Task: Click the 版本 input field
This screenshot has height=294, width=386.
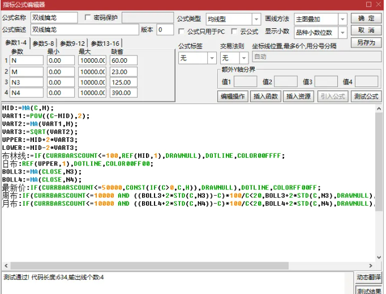Action: pos(165,29)
